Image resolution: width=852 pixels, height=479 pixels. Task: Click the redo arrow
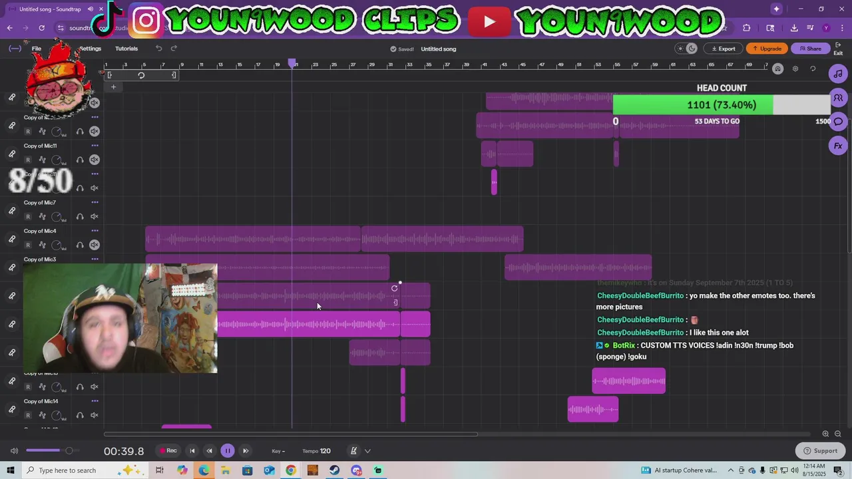[174, 49]
